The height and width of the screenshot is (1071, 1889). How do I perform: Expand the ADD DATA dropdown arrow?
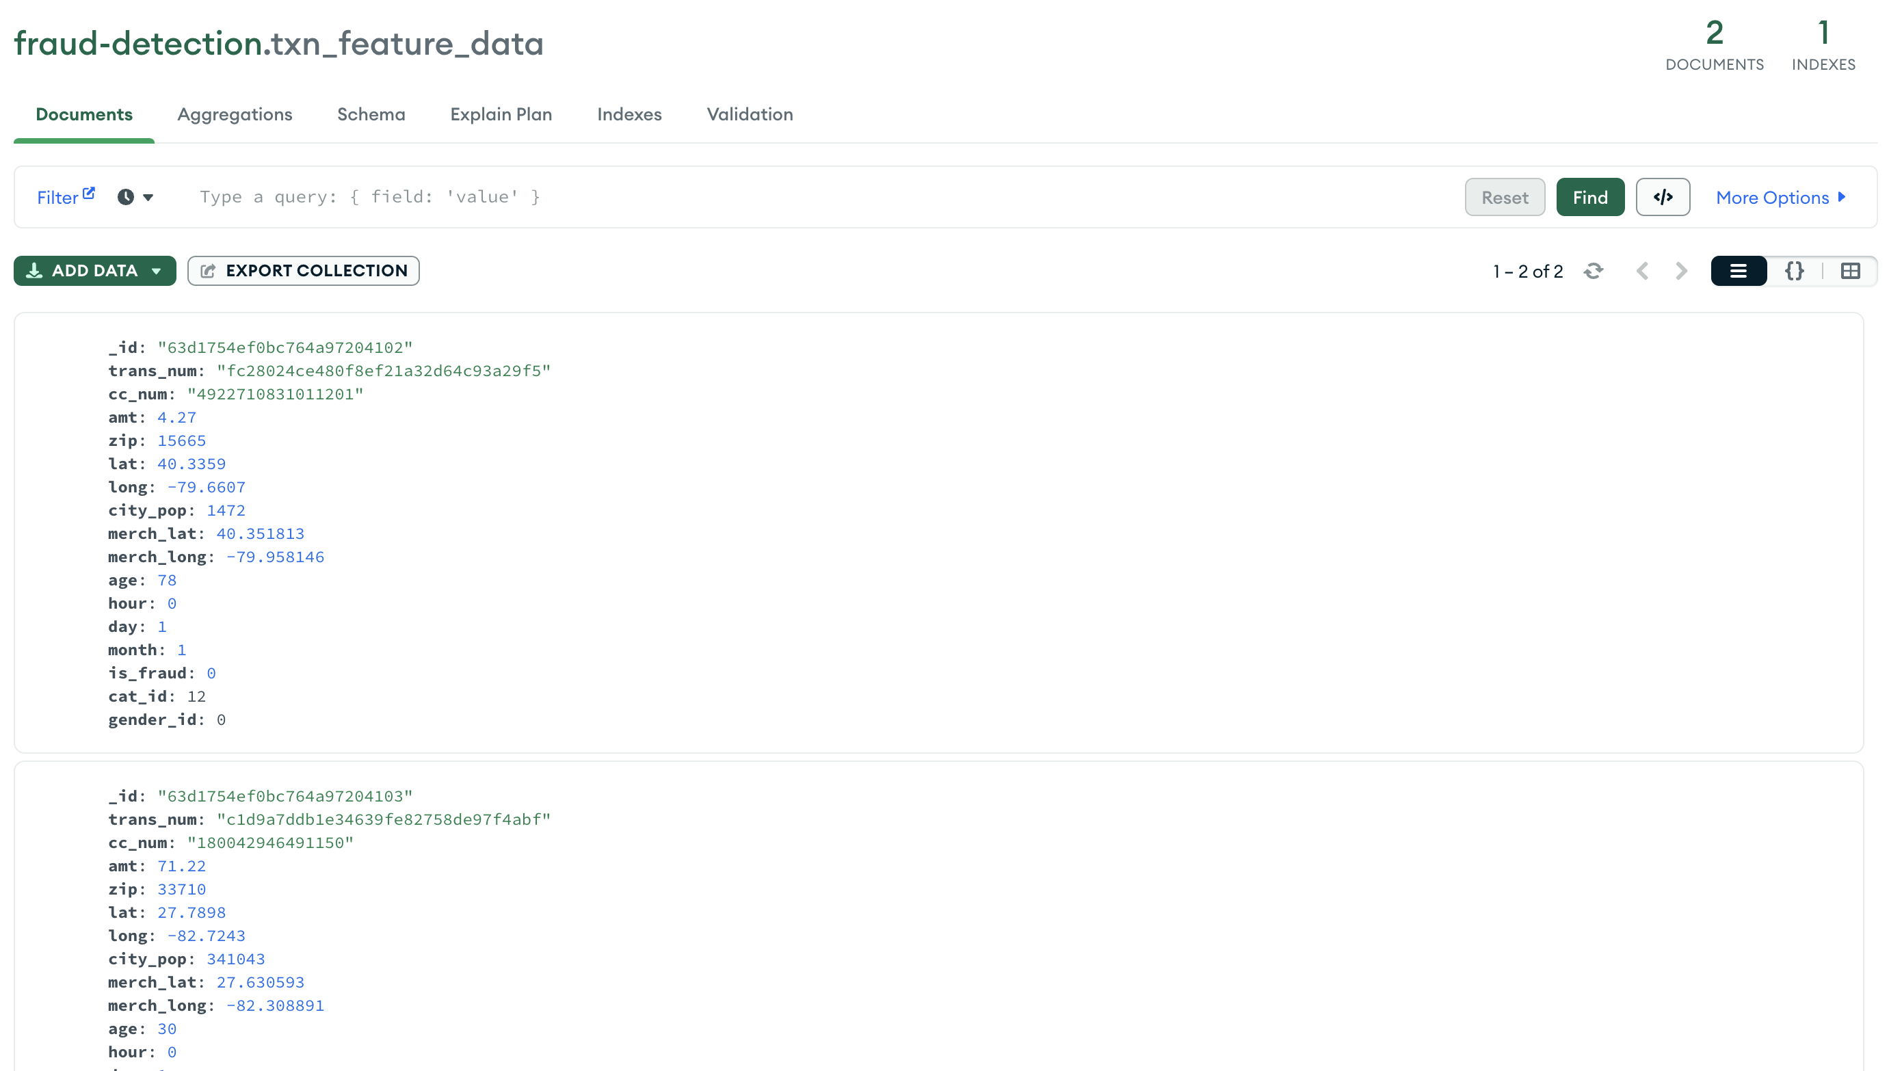[156, 271]
